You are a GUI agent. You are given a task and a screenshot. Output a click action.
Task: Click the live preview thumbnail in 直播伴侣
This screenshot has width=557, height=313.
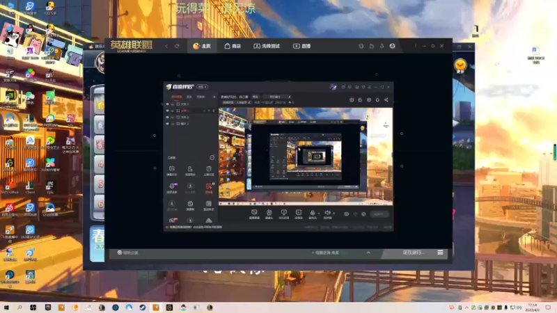(306, 156)
